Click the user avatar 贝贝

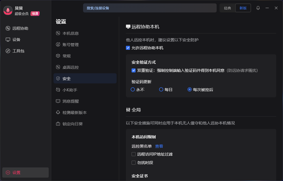(x=8, y=10)
